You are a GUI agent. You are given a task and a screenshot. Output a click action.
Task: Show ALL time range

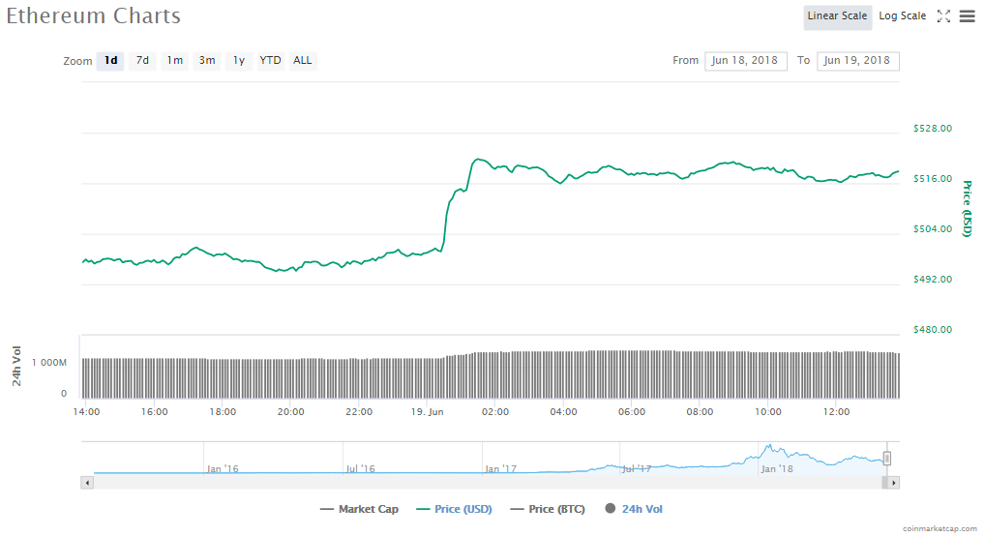click(x=303, y=61)
